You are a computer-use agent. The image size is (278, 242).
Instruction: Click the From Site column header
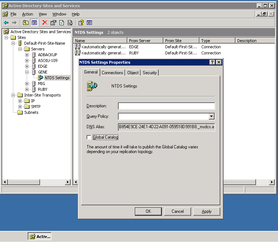coord(181,41)
